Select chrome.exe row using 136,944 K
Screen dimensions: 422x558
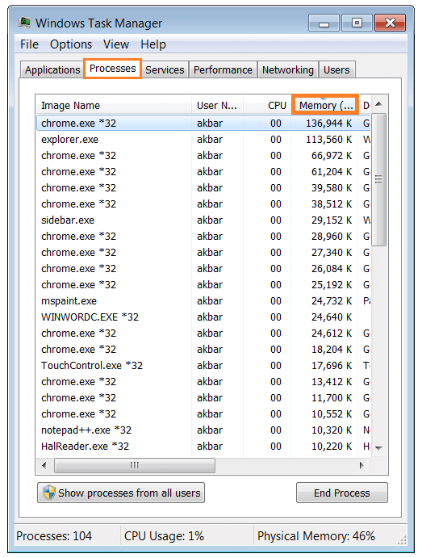[x=203, y=123]
